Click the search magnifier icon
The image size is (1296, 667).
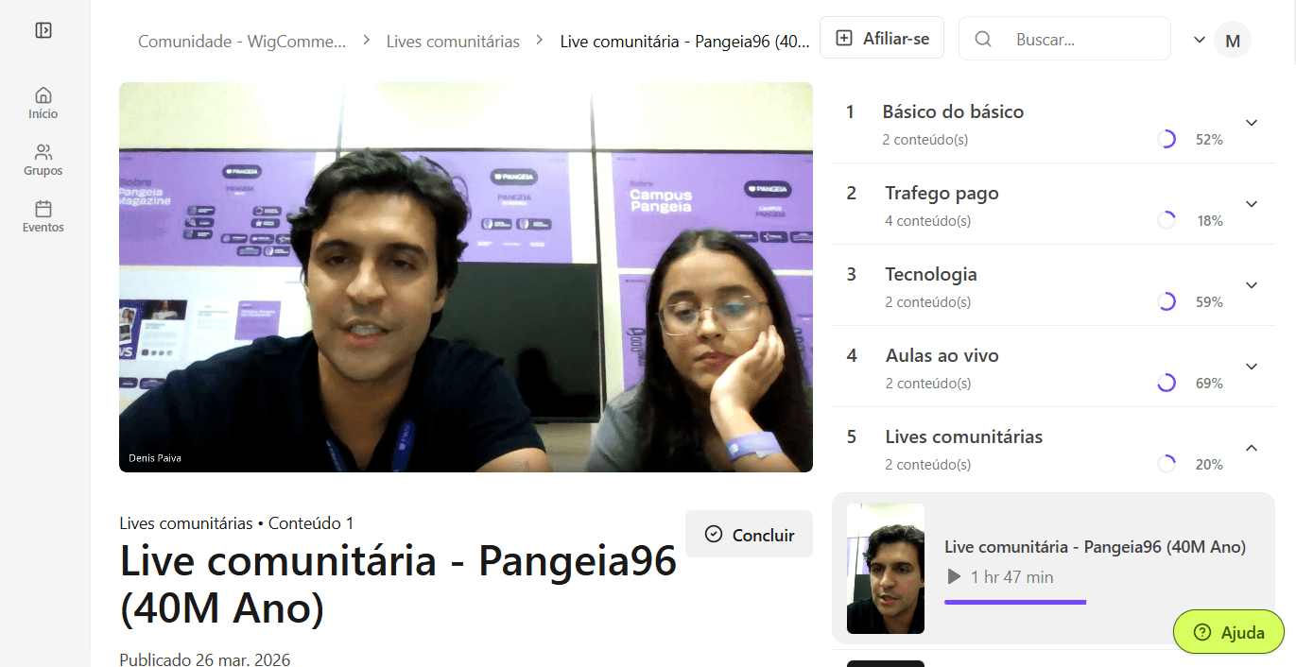point(983,39)
